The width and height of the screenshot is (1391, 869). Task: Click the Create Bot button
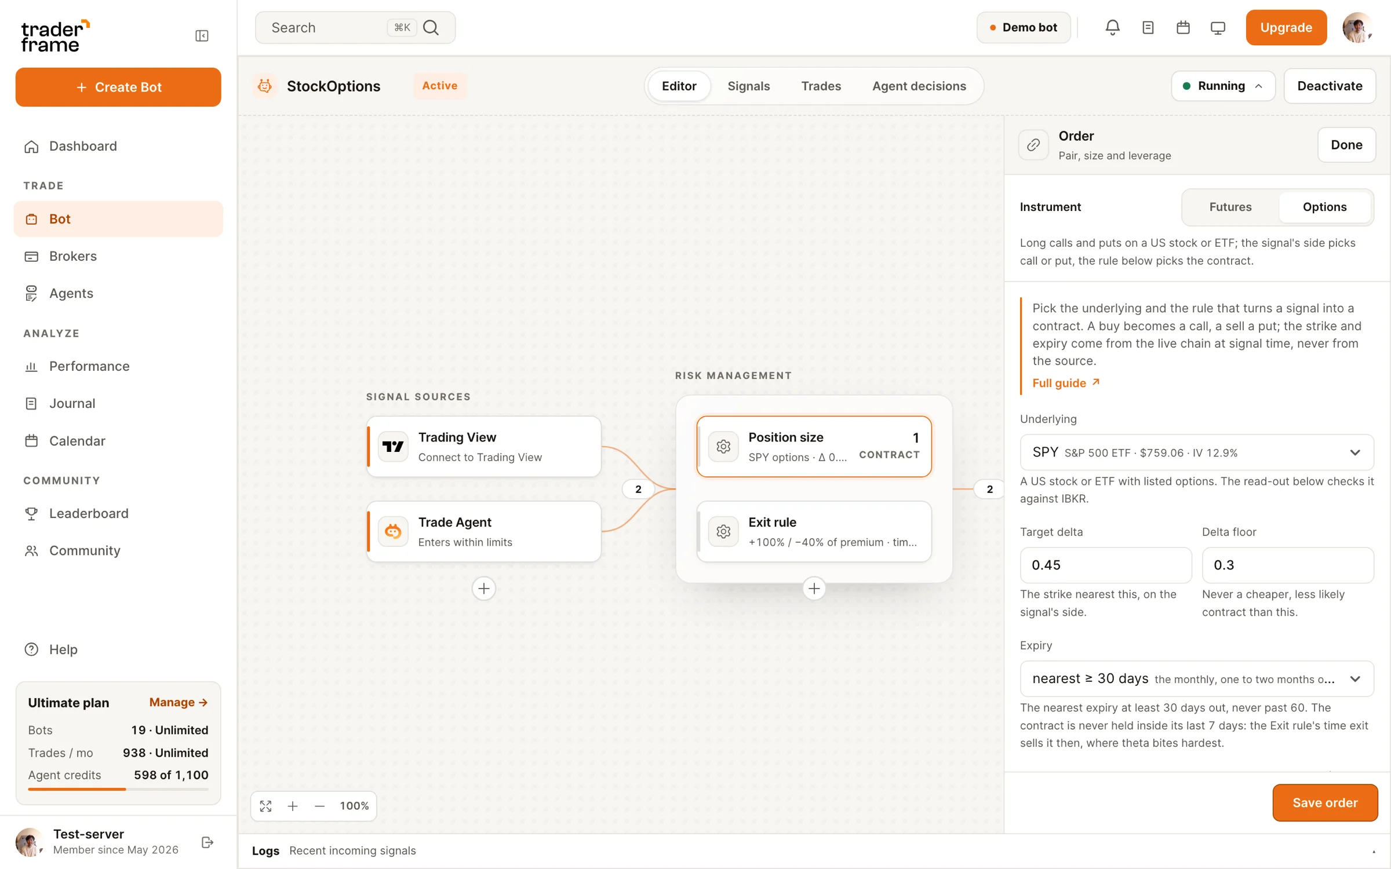[118, 87]
